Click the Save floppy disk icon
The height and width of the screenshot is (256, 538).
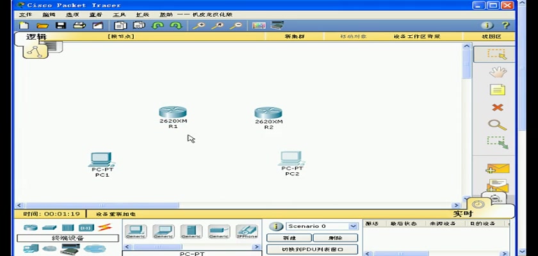(61, 26)
